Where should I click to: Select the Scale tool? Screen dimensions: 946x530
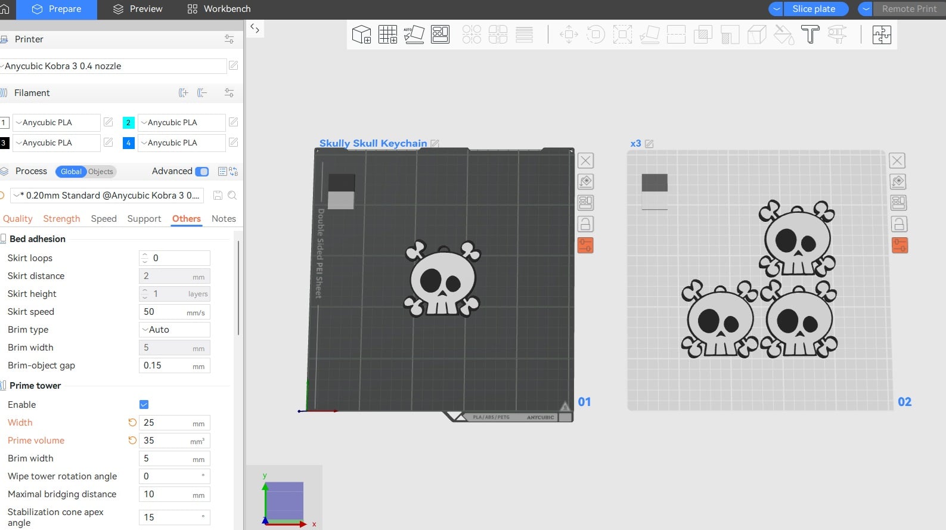(x=622, y=35)
